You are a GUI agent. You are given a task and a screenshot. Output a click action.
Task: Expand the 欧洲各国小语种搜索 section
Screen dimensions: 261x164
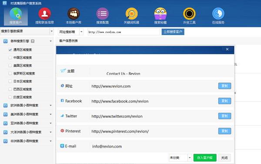point(50,105)
